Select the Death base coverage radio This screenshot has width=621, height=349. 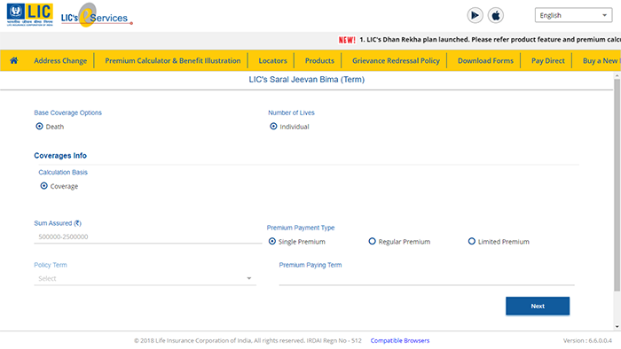point(39,127)
